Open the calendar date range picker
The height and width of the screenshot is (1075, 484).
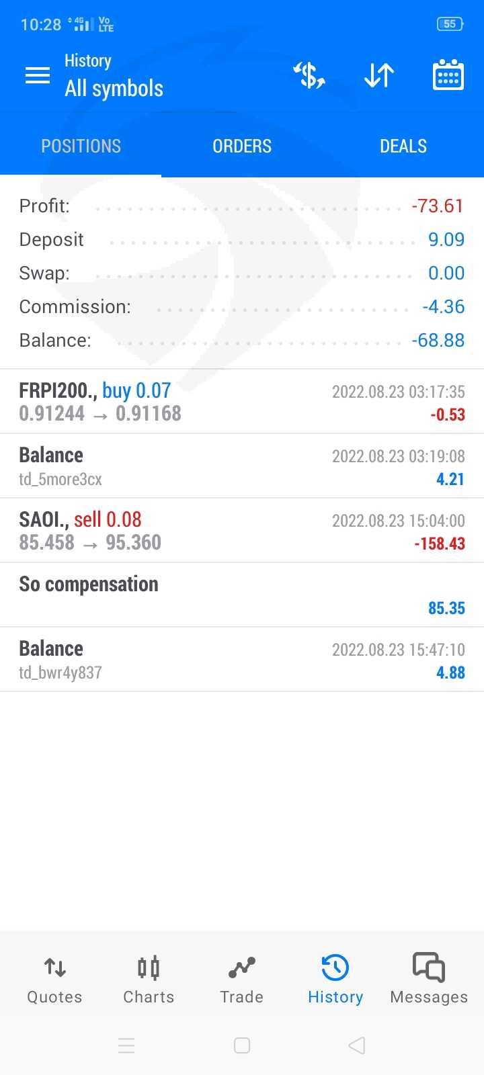[x=448, y=75]
